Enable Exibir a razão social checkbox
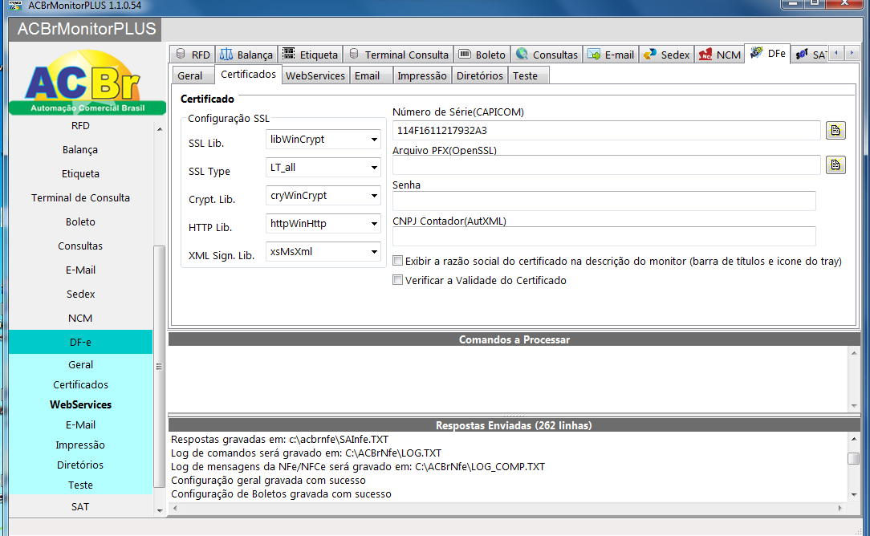Screen dimensions: 870x536 click(x=397, y=261)
